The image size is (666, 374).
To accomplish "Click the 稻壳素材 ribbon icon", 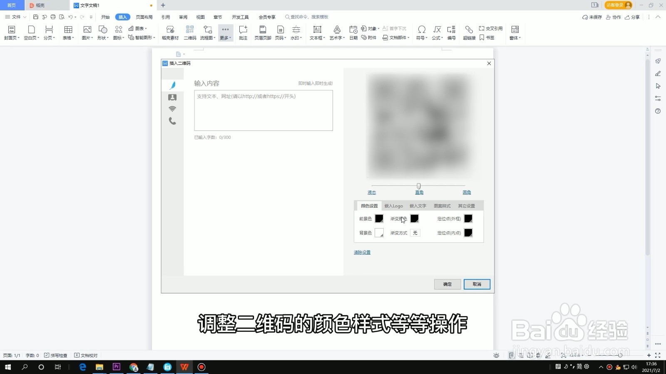I will (x=170, y=32).
